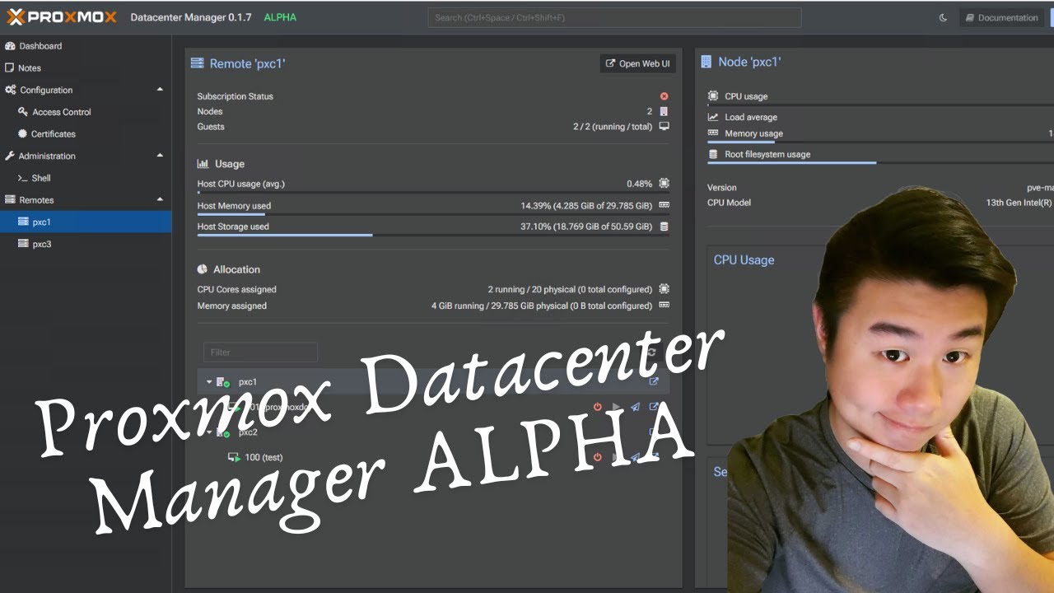1054x593 pixels.
Task: Open the Documentation link
Action: tap(1001, 17)
